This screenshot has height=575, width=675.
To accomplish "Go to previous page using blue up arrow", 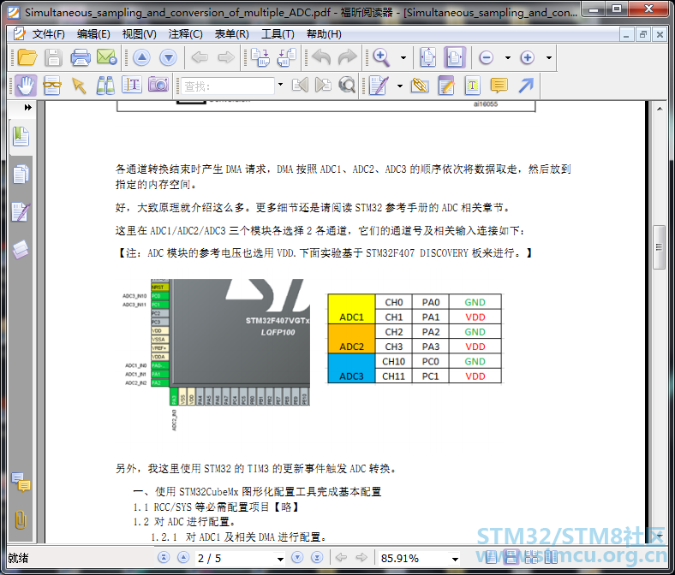I will 141,57.
